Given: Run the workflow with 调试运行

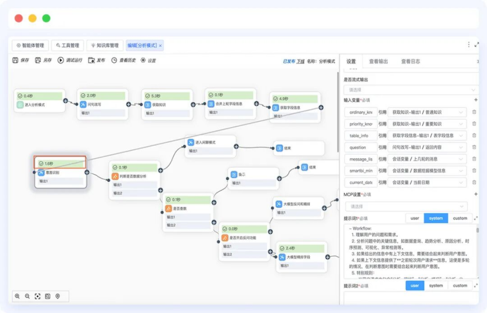Looking at the screenshot, I should 70,60.
